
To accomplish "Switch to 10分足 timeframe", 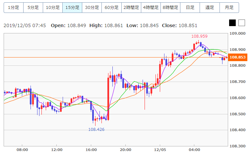I will (x=53, y=8).
